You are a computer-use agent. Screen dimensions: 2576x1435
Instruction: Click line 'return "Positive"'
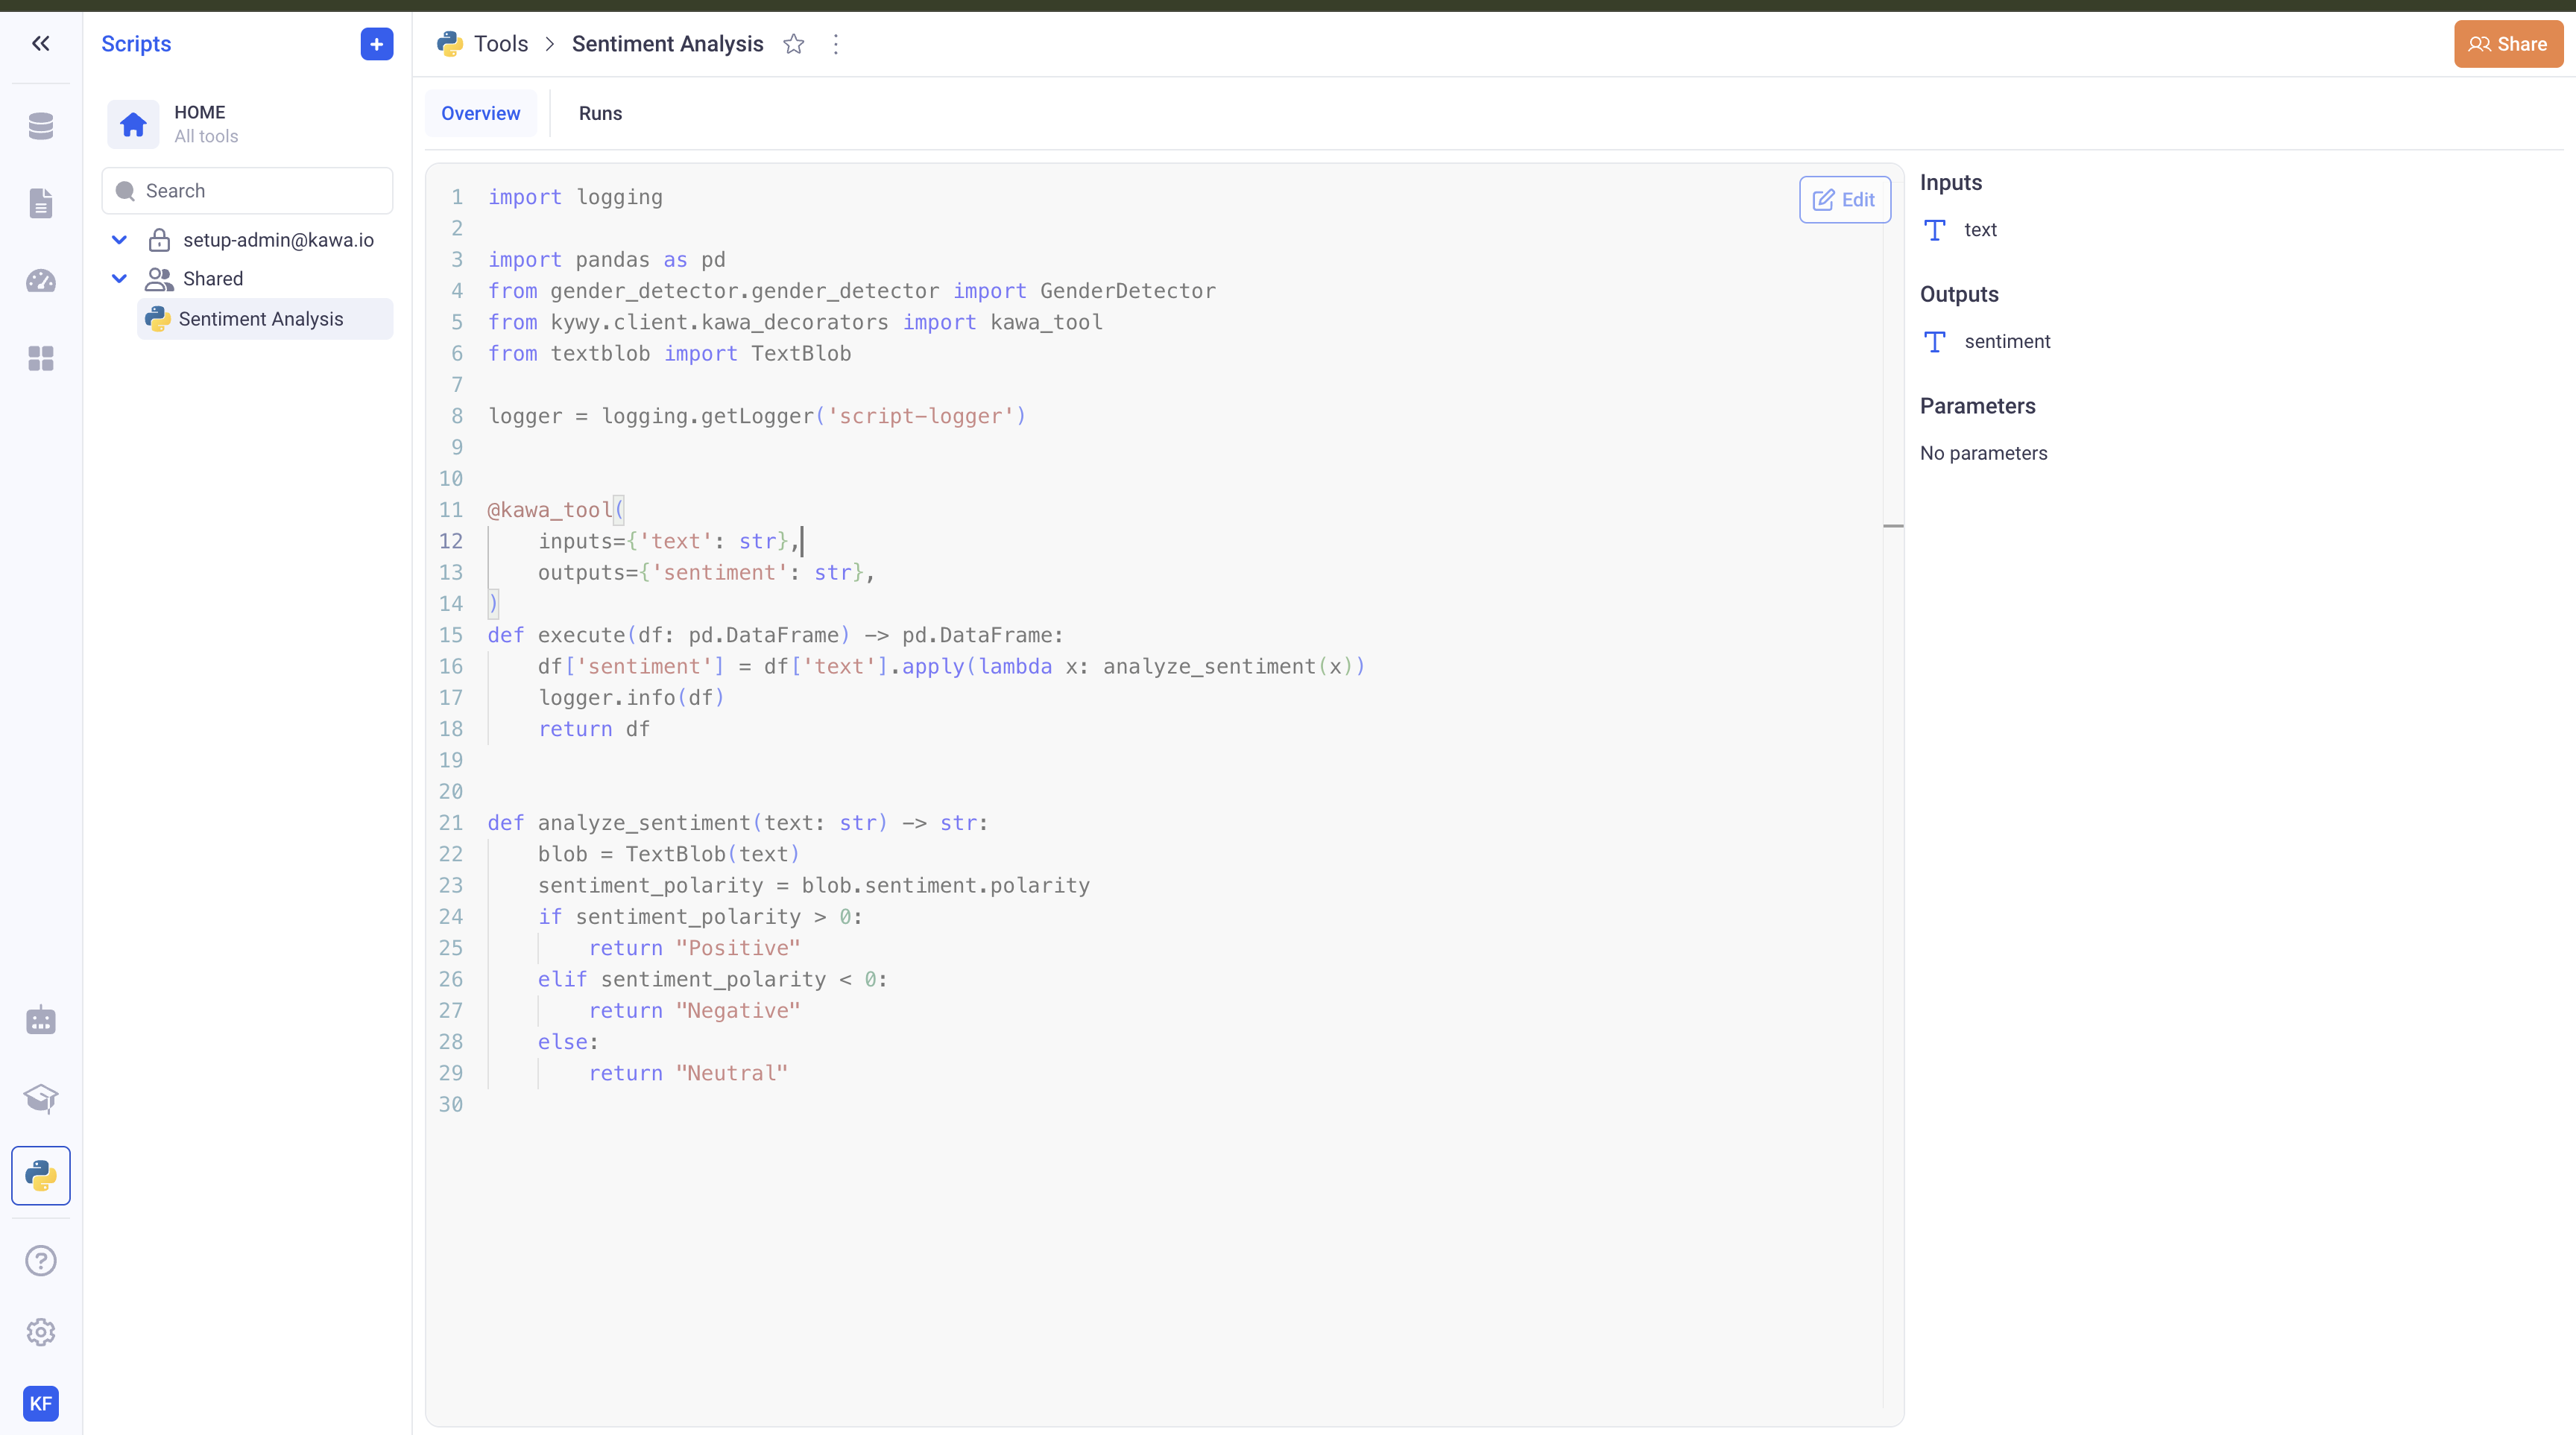[x=694, y=948]
